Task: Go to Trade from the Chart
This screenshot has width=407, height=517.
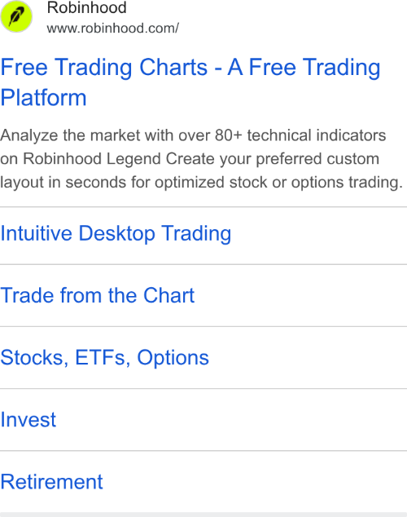Action: (x=98, y=295)
